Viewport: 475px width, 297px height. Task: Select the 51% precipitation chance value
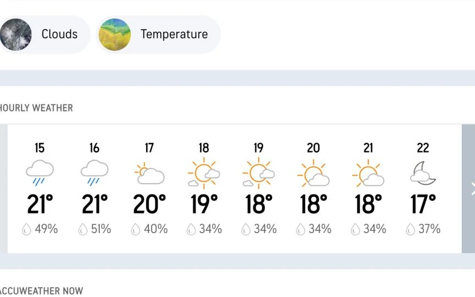click(101, 229)
